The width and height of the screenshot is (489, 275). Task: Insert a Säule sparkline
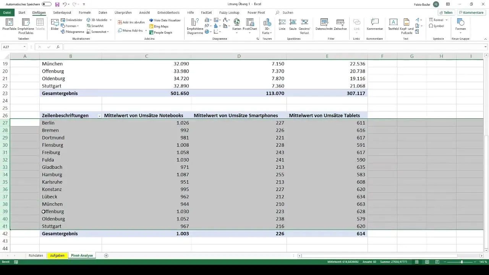click(293, 24)
